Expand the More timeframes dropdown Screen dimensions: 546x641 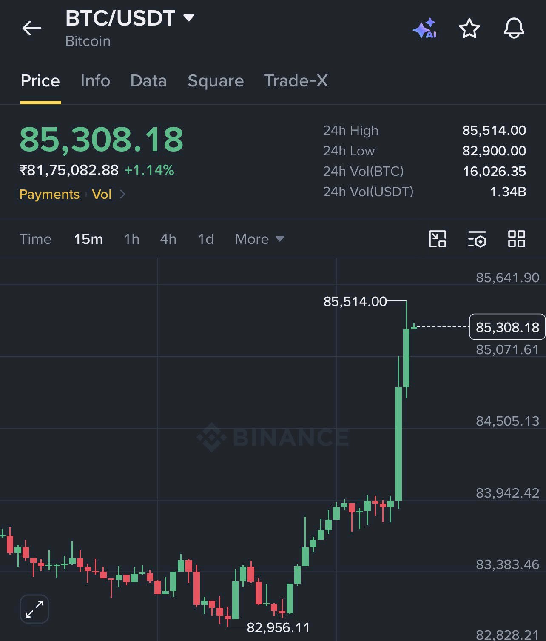coord(259,239)
